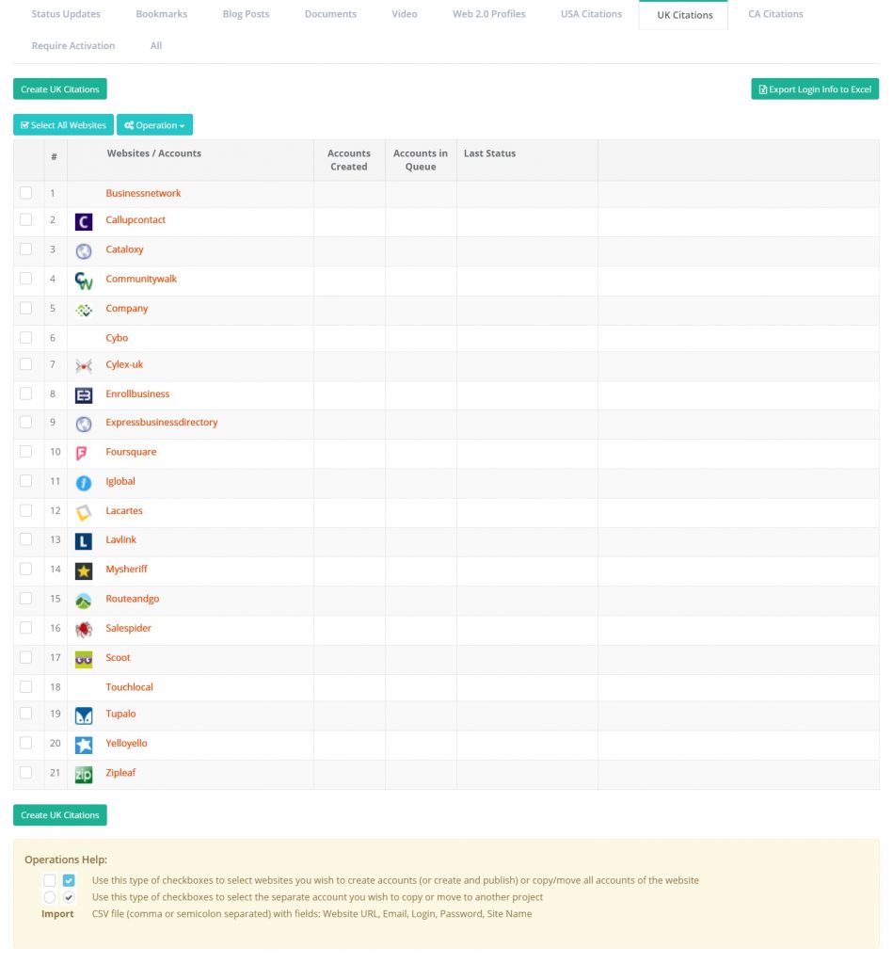Export Login Info to Excel

point(815,89)
